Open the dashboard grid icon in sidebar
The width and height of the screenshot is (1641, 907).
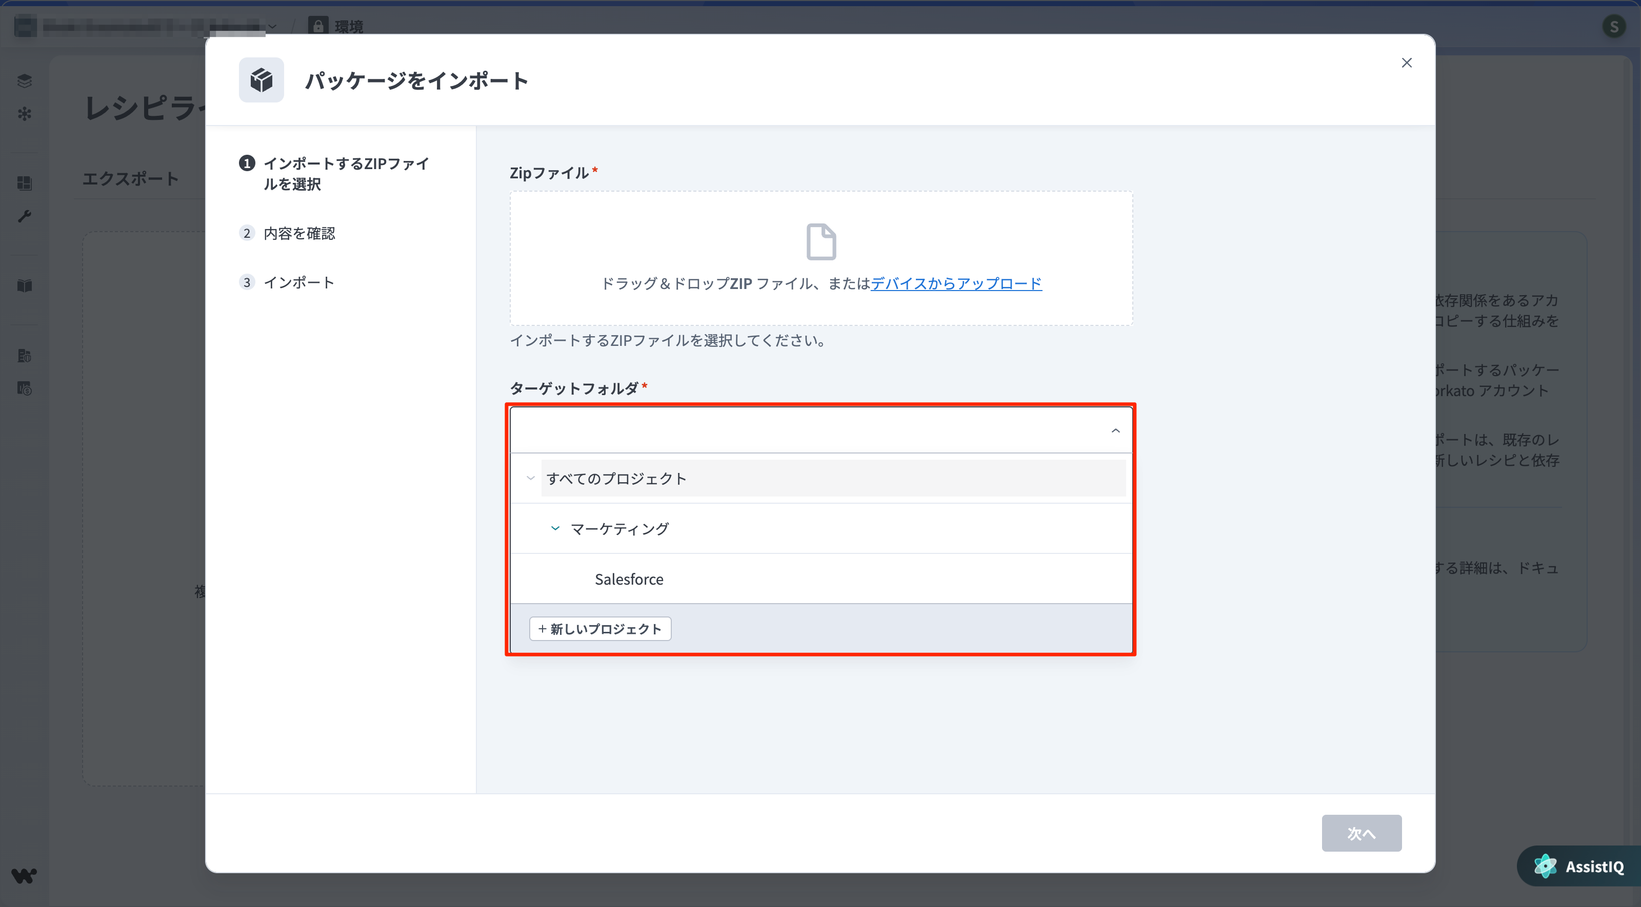24,183
